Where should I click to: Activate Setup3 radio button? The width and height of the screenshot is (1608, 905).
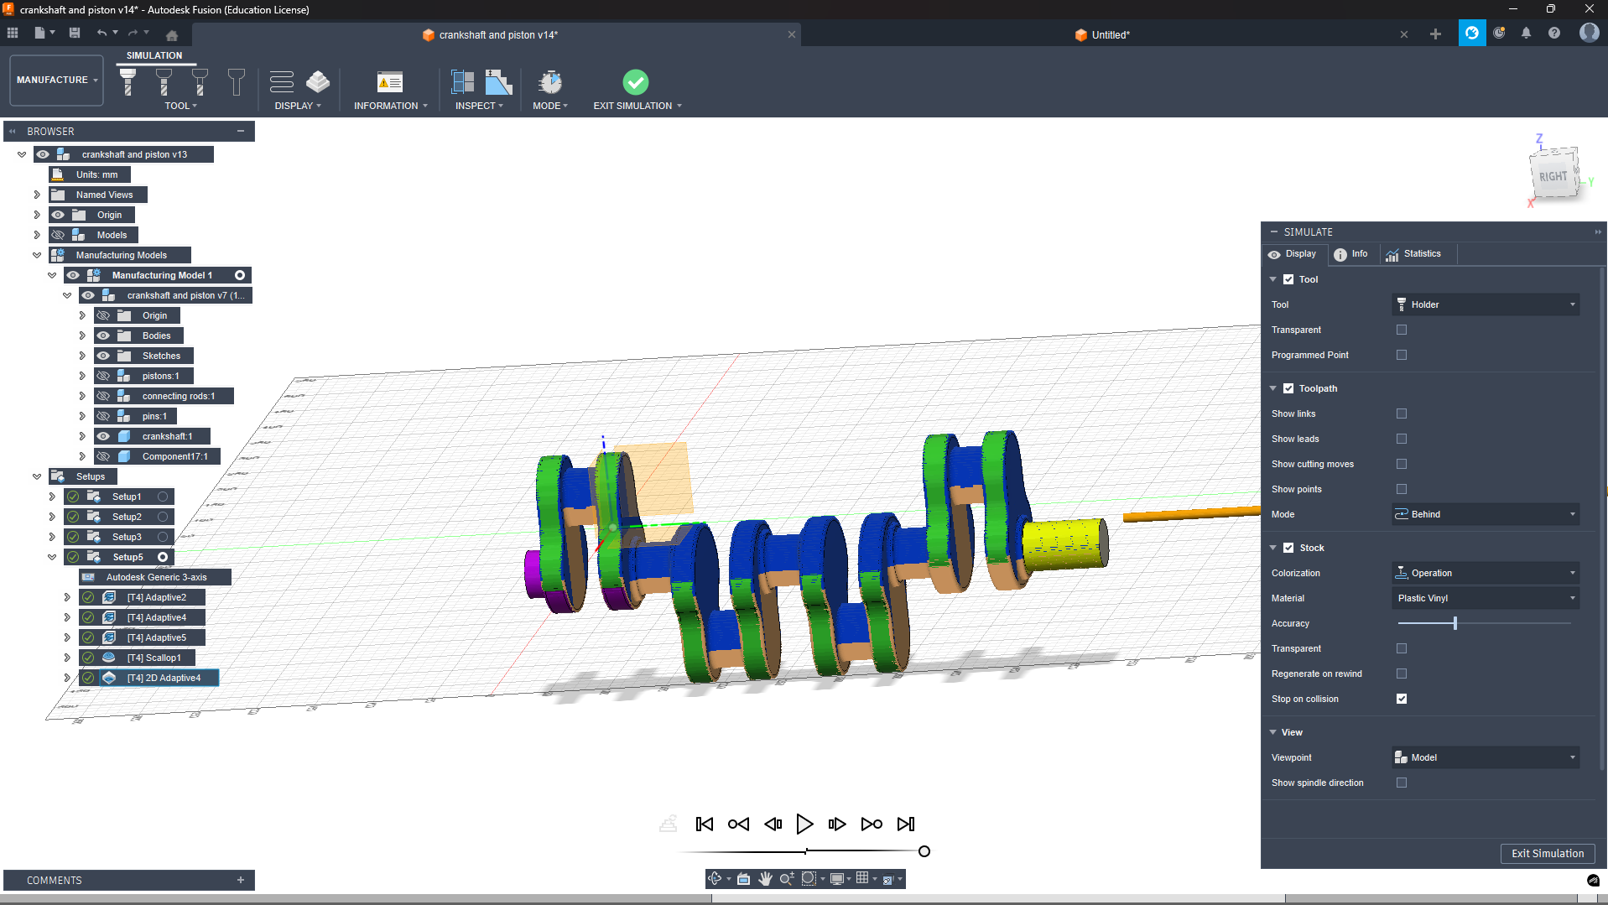[163, 537]
